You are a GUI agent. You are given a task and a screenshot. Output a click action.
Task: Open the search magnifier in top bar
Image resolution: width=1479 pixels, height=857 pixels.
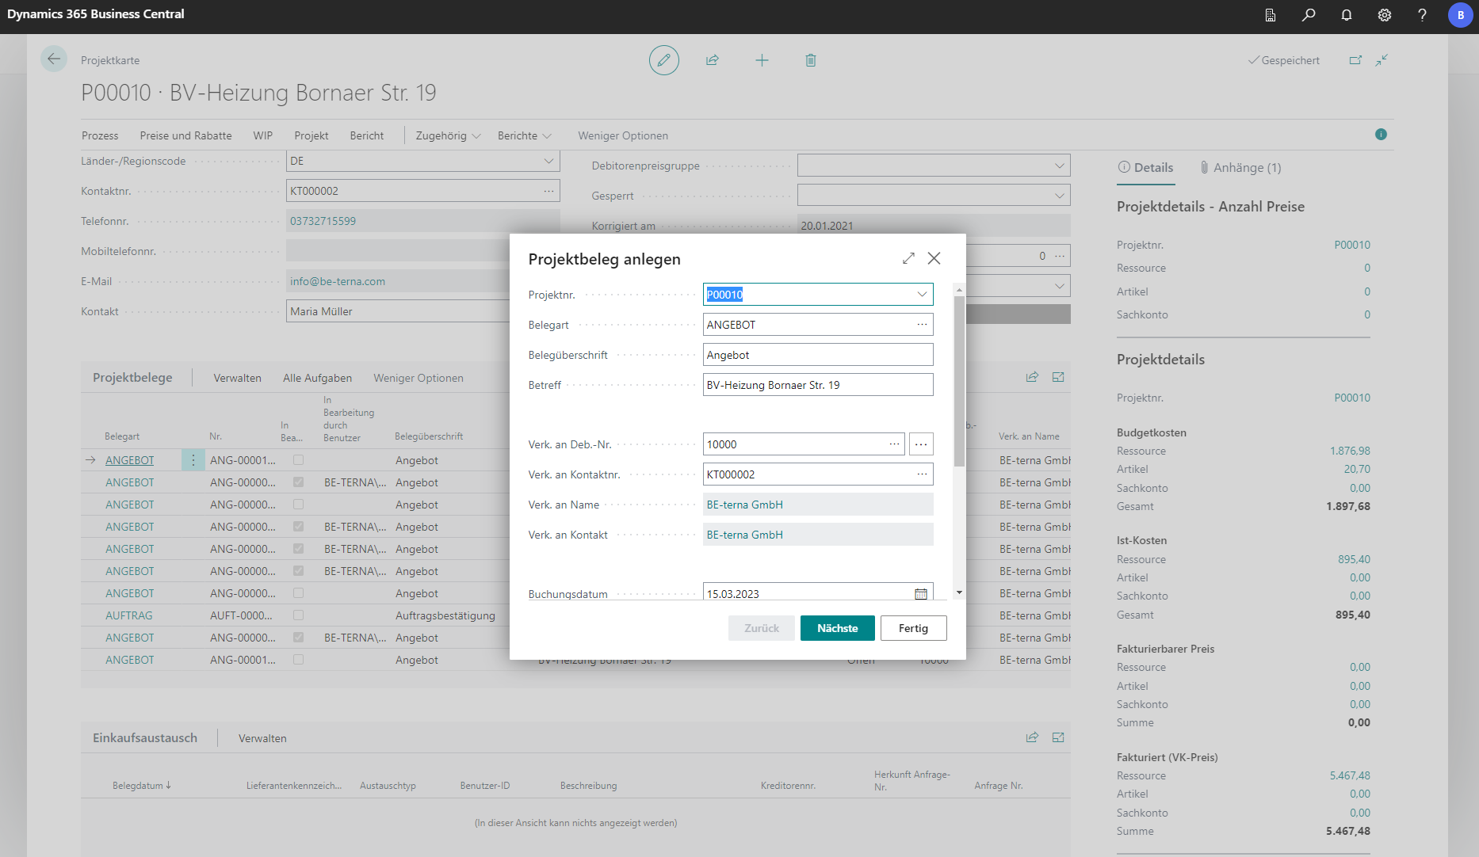pyautogui.click(x=1309, y=15)
